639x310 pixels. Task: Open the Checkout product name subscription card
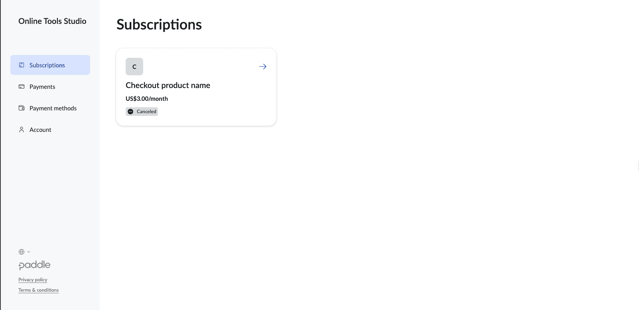click(x=196, y=87)
